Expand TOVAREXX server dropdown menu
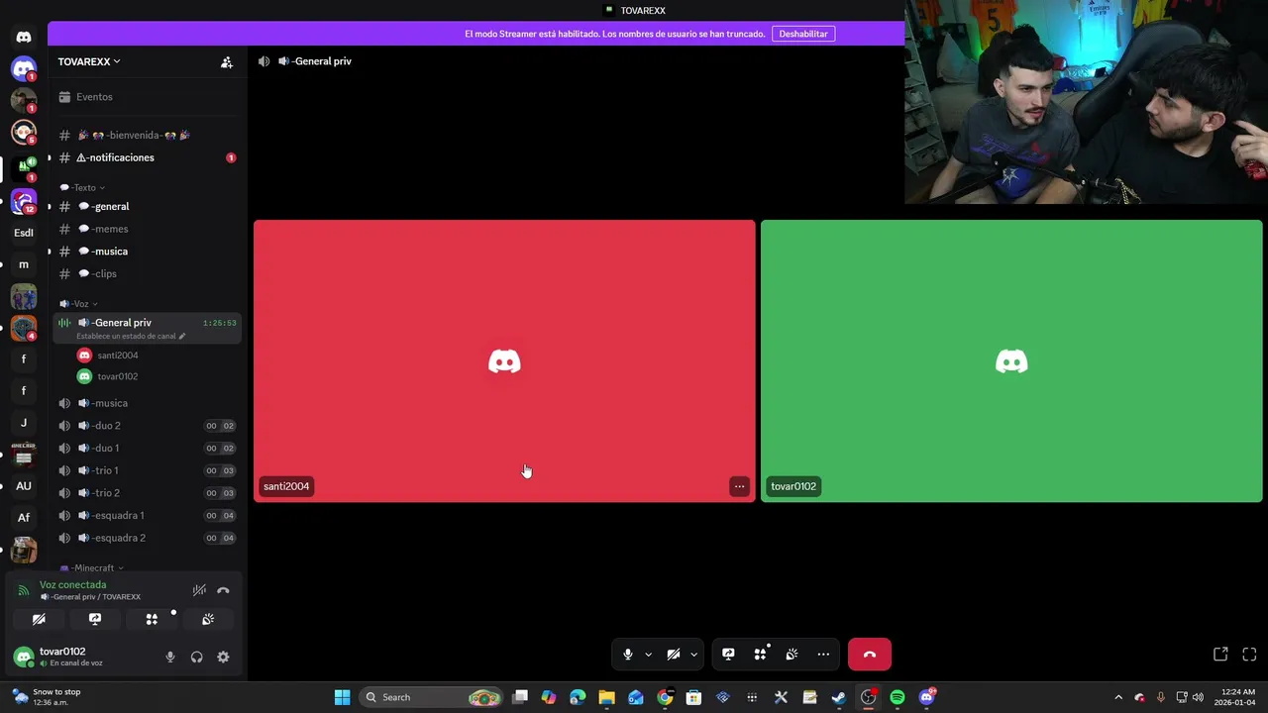 (x=89, y=61)
